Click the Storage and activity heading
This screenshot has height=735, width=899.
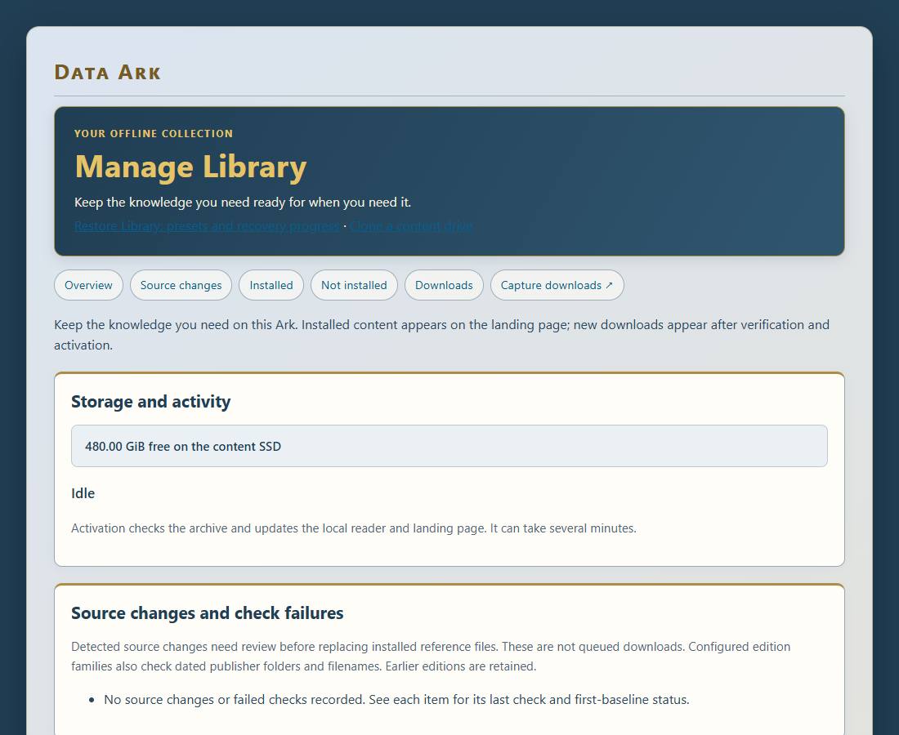tap(151, 402)
